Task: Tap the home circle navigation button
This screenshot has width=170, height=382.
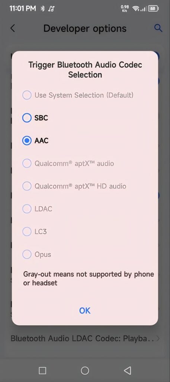Action: (x=85, y=370)
